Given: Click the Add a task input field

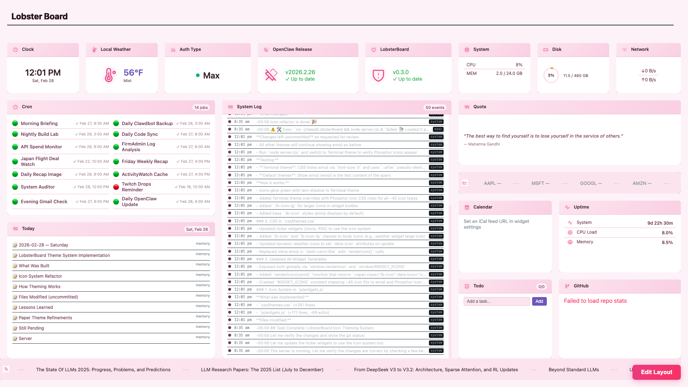Looking at the screenshot, I should (496, 301).
